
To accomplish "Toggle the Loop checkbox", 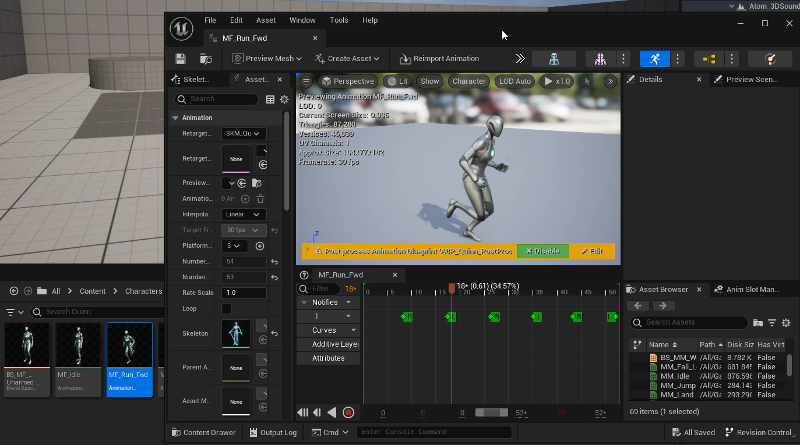I will click(227, 309).
